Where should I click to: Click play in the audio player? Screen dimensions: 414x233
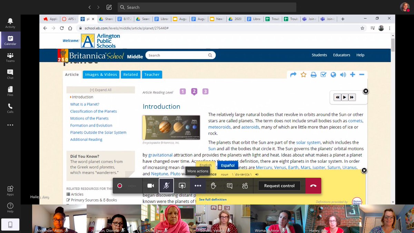(345, 97)
